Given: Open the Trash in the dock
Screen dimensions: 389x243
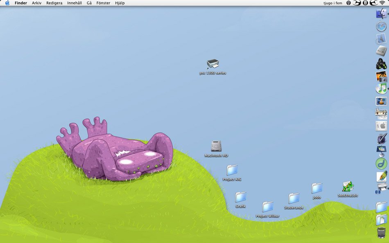Looking at the screenshot, I should [381, 233].
